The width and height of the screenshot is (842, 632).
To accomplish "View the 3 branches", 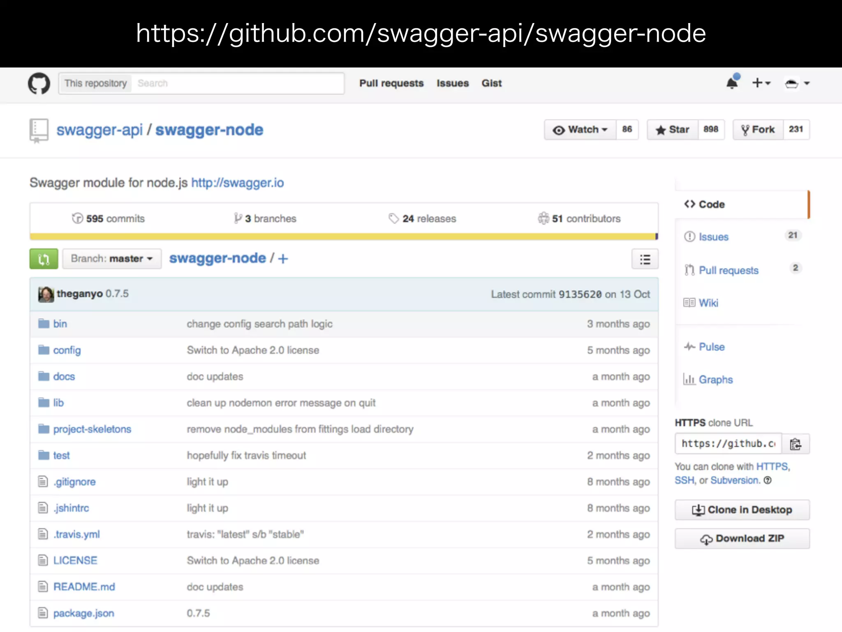I will 265,218.
